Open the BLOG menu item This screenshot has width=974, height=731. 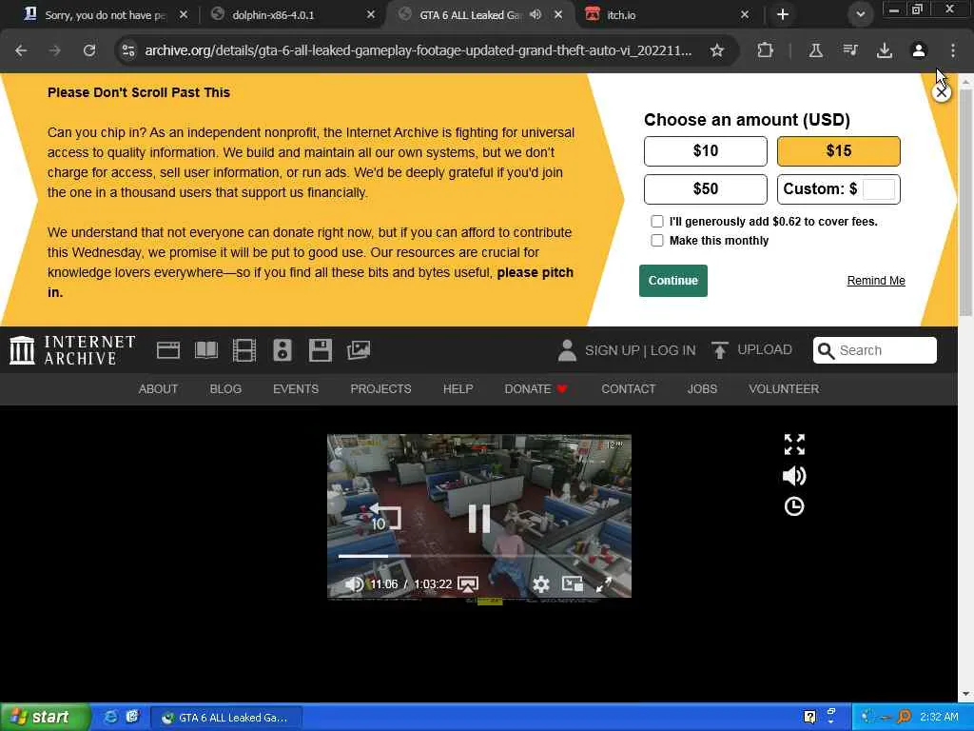pos(225,389)
